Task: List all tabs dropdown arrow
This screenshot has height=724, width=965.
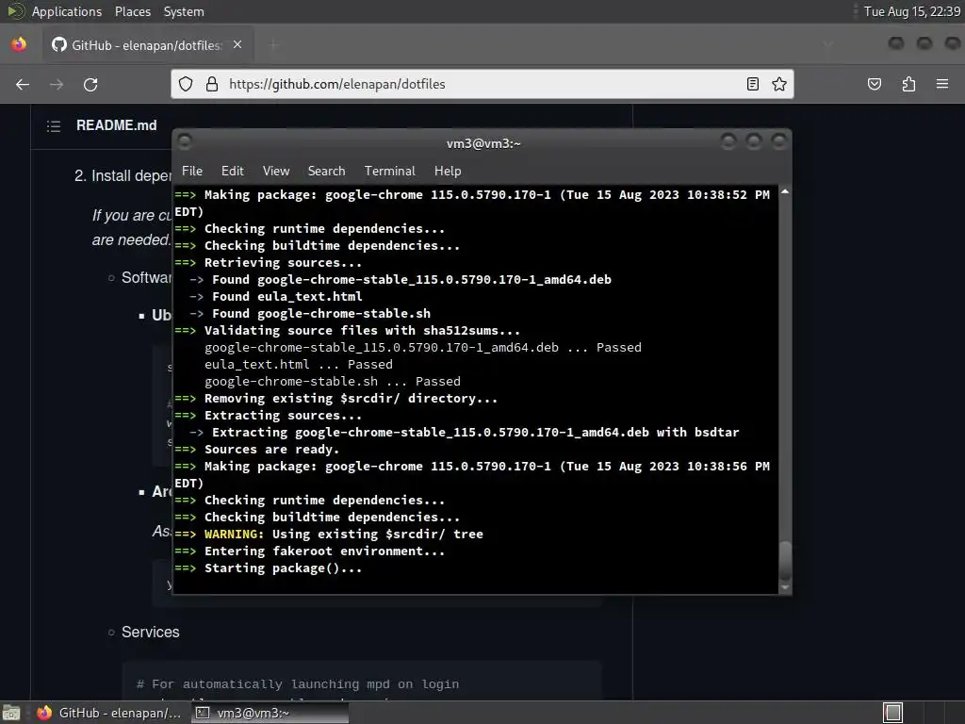Action: [x=828, y=44]
